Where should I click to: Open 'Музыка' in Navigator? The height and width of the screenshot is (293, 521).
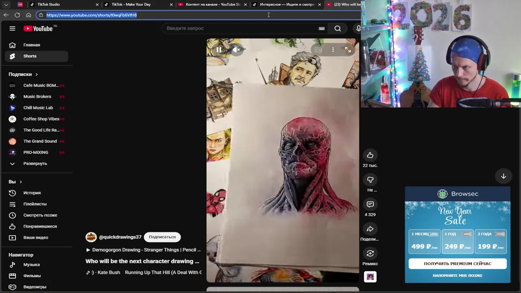coord(37,265)
